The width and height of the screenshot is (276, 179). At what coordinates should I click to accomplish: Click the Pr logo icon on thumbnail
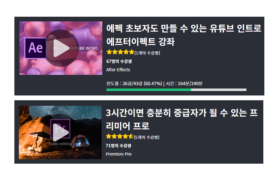(x=60, y=129)
